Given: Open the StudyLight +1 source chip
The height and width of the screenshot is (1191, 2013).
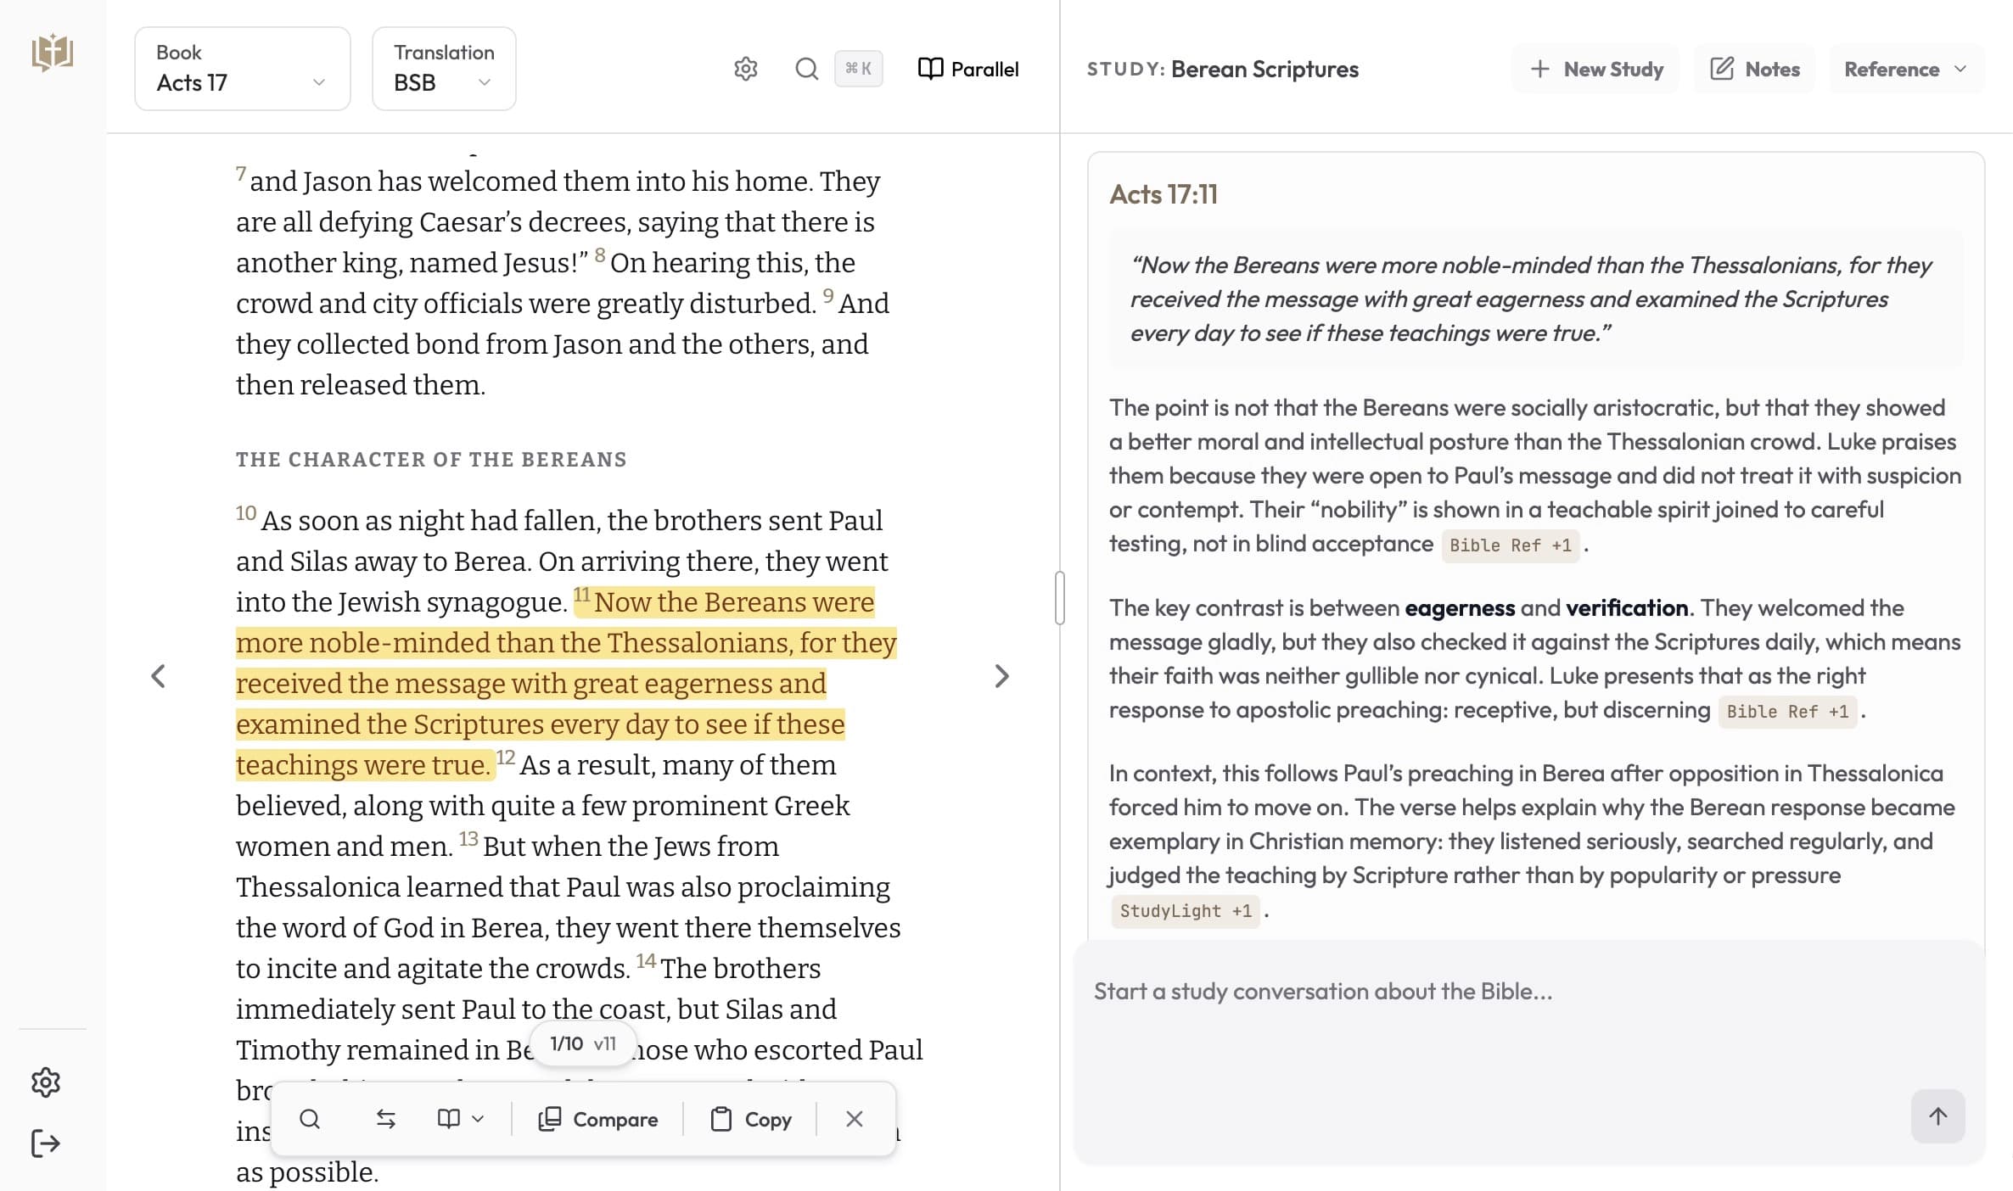Looking at the screenshot, I should point(1185,910).
